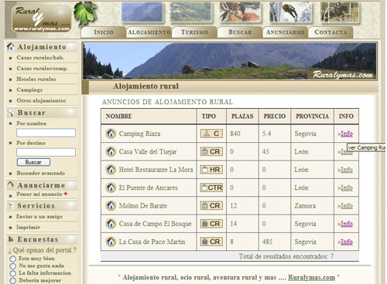Open Hoteles rurales in sidebar
387x284 pixels.
click(36, 79)
